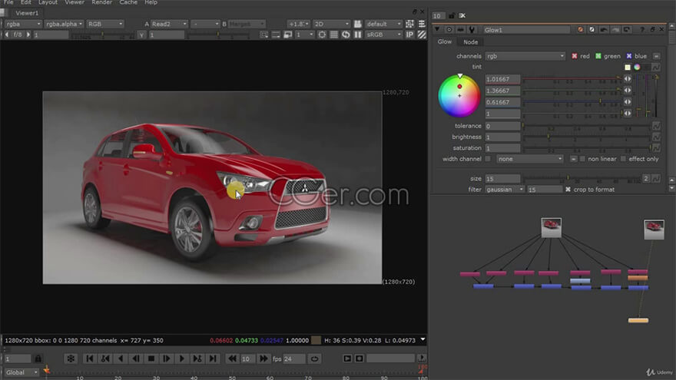676x380 pixels.
Task: Open the Edit menu
Action: coord(25,2)
